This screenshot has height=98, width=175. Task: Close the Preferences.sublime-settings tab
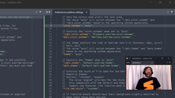(x=86, y=12)
